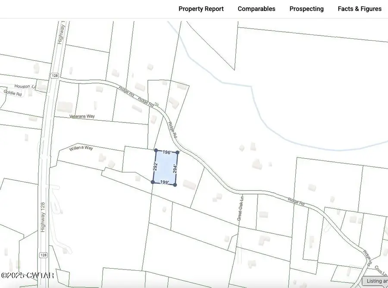Viewport: 388px width, 288px height.
Task: Click the 199' dimension label
Action: point(164,182)
